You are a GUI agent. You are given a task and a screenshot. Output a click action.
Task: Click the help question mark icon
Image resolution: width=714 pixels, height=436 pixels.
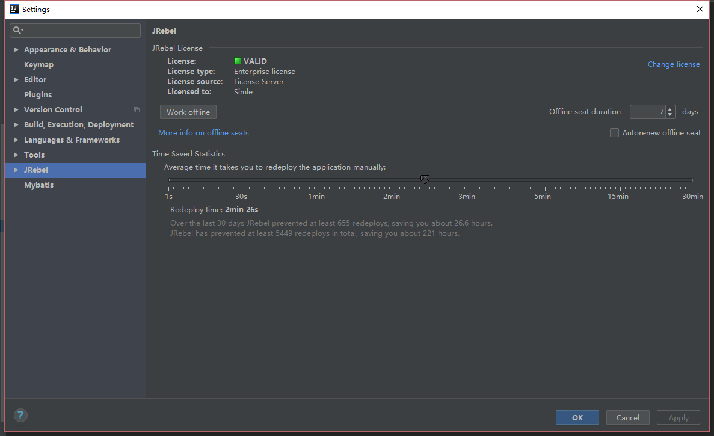pyautogui.click(x=20, y=415)
